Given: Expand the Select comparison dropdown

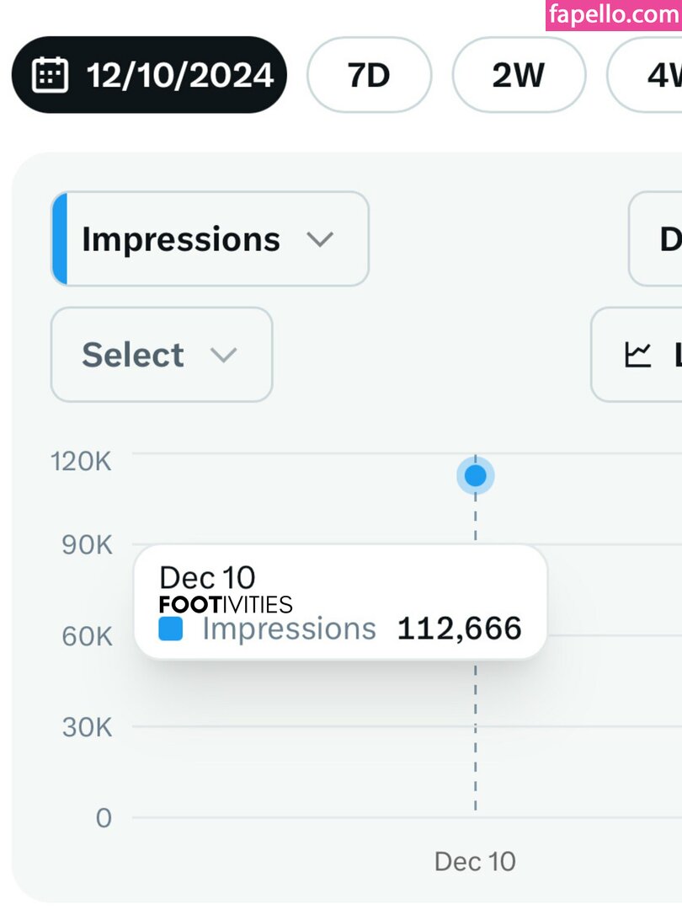Looking at the screenshot, I should [x=162, y=355].
